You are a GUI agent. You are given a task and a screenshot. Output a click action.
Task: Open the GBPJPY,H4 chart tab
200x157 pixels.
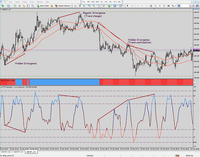tap(6, 152)
